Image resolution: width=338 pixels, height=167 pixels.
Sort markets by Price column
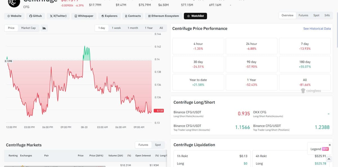coord(81,155)
